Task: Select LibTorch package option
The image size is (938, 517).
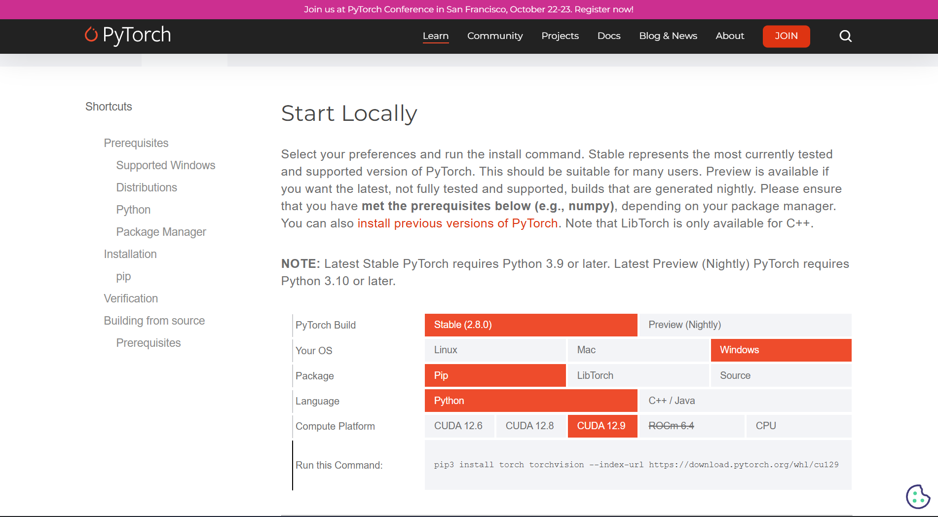Action: point(638,375)
